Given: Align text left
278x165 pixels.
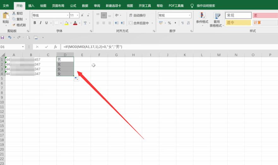Looking at the screenshot, I should [98, 23].
